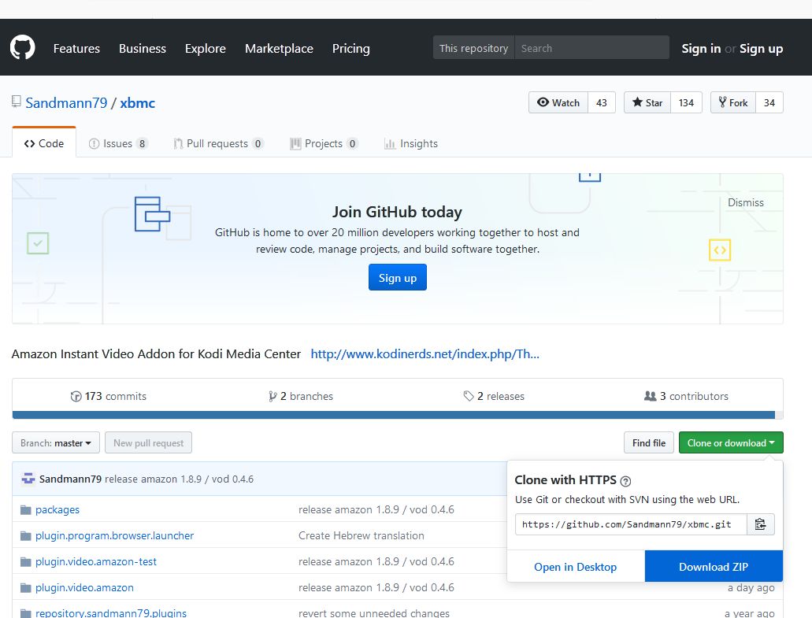Screen dimensions: 812x618
Task: Click the blue Sign up banner button
Action: coord(398,277)
